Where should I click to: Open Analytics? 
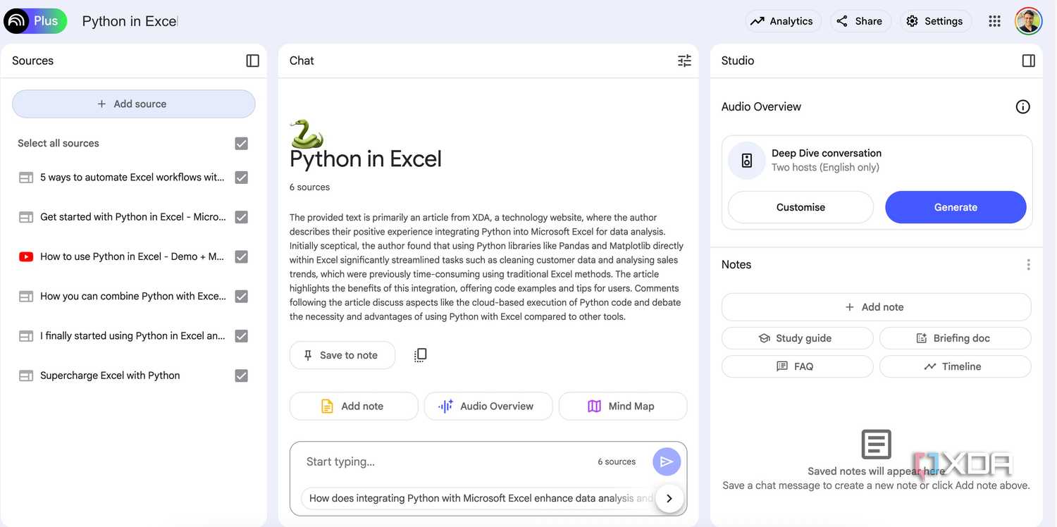[x=782, y=21]
